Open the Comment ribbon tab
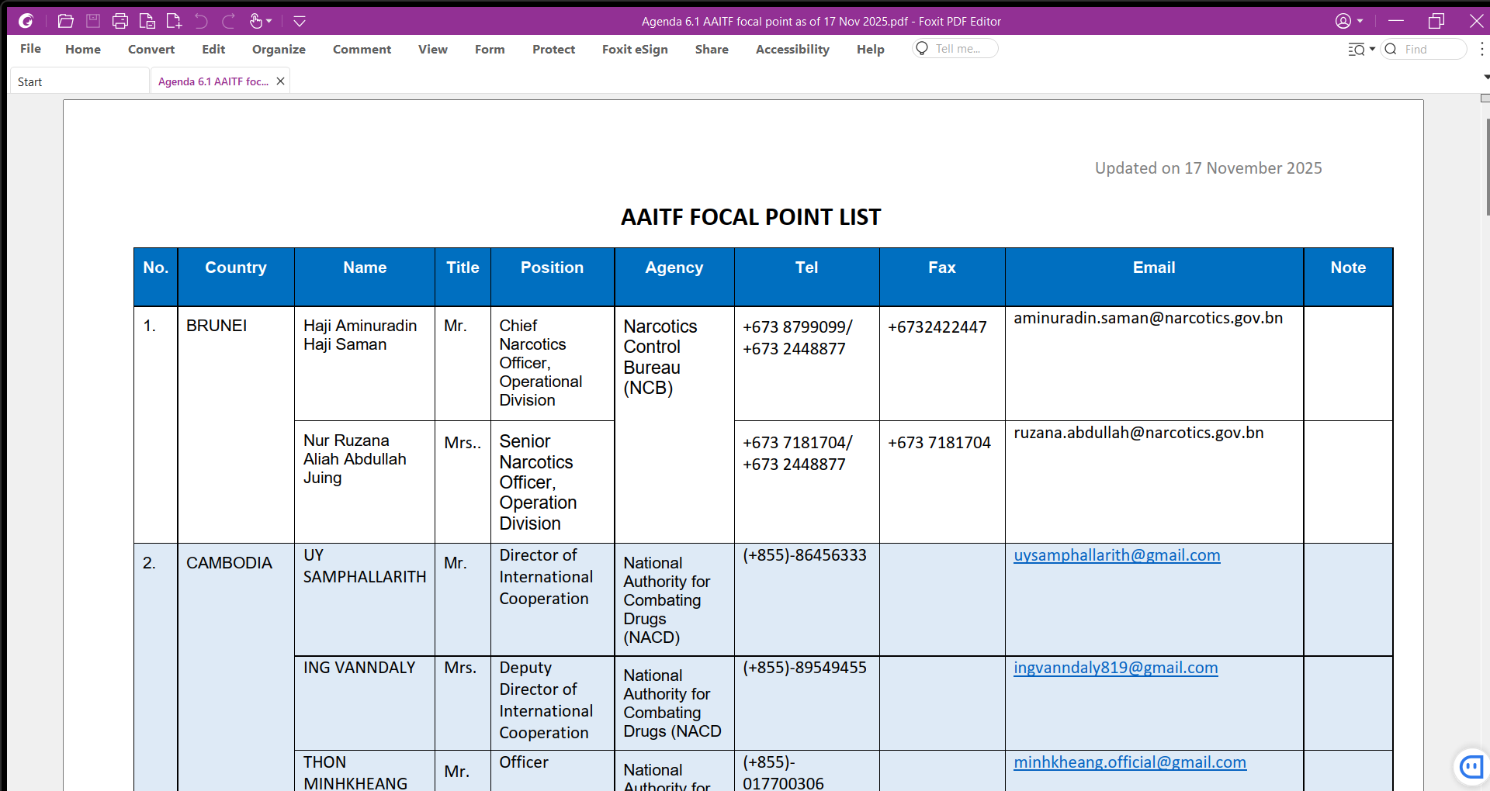 click(362, 50)
